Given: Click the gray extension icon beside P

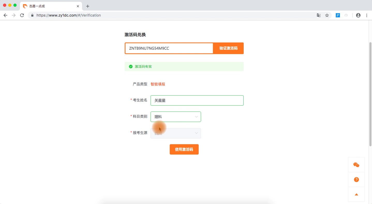Looking at the screenshot, I should (346, 15).
